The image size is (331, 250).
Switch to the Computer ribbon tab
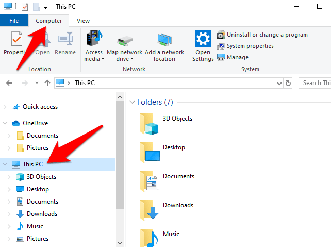[49, 21]
